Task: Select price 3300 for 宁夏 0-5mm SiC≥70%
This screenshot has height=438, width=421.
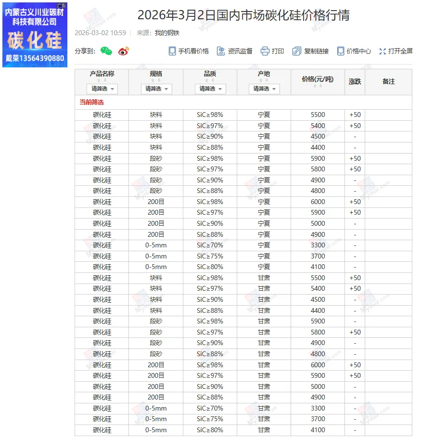Action: pyautogui.click(x=318, y=245)
